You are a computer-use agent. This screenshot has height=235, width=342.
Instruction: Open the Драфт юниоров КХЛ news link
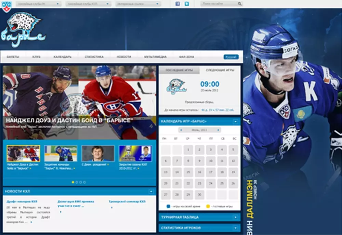coord(22,201)
